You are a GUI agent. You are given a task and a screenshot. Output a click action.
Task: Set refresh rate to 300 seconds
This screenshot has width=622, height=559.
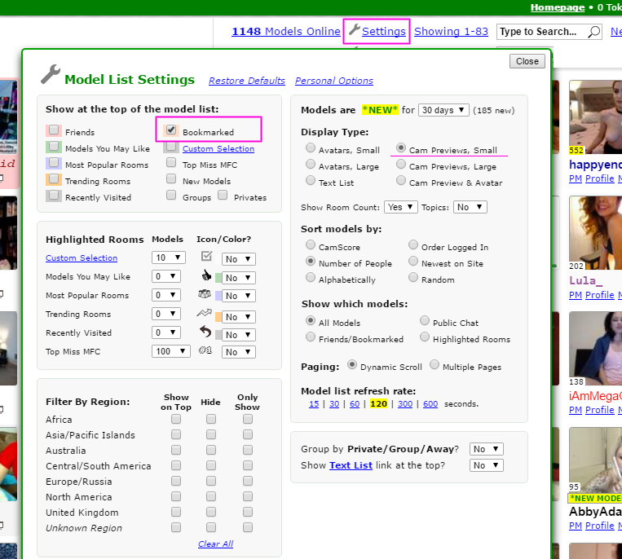tap(405, 403)
